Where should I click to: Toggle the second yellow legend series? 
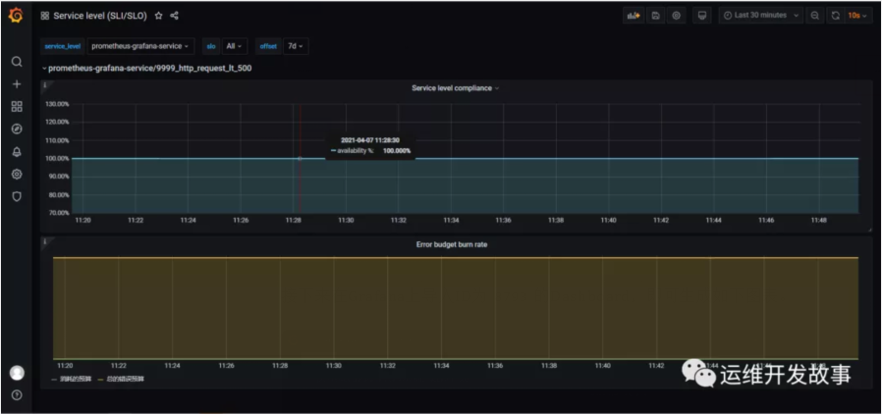click(x=124, y=378)
